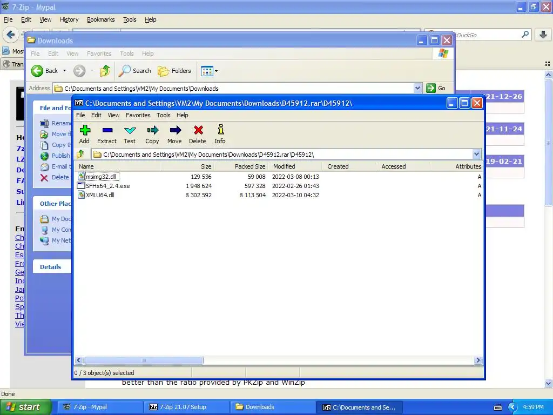The height and width of the screenshot is (415, 553).
Task: Open Info for the archive
Action: (x=220, y=135)
